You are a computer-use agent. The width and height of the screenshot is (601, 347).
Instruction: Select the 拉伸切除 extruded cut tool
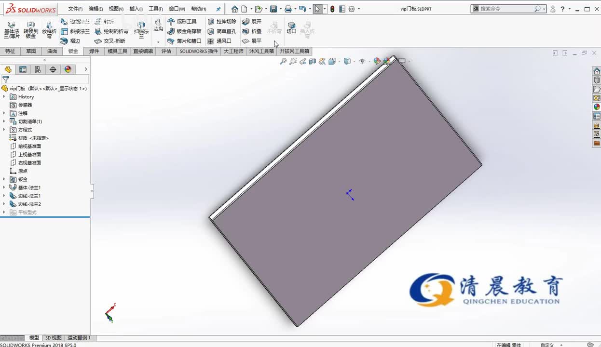[222, 22]
